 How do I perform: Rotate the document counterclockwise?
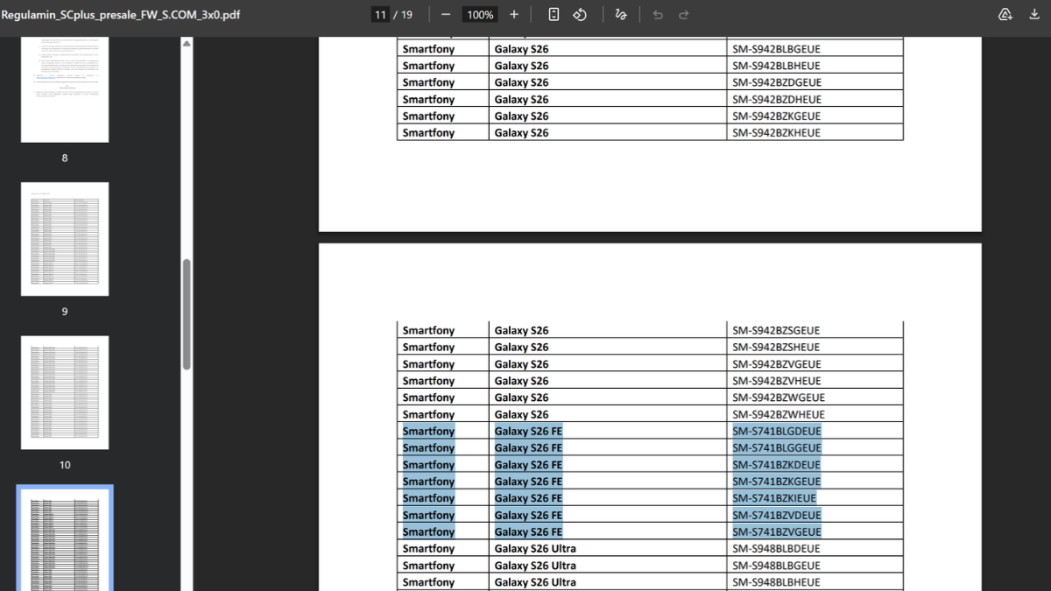point(580,15)
